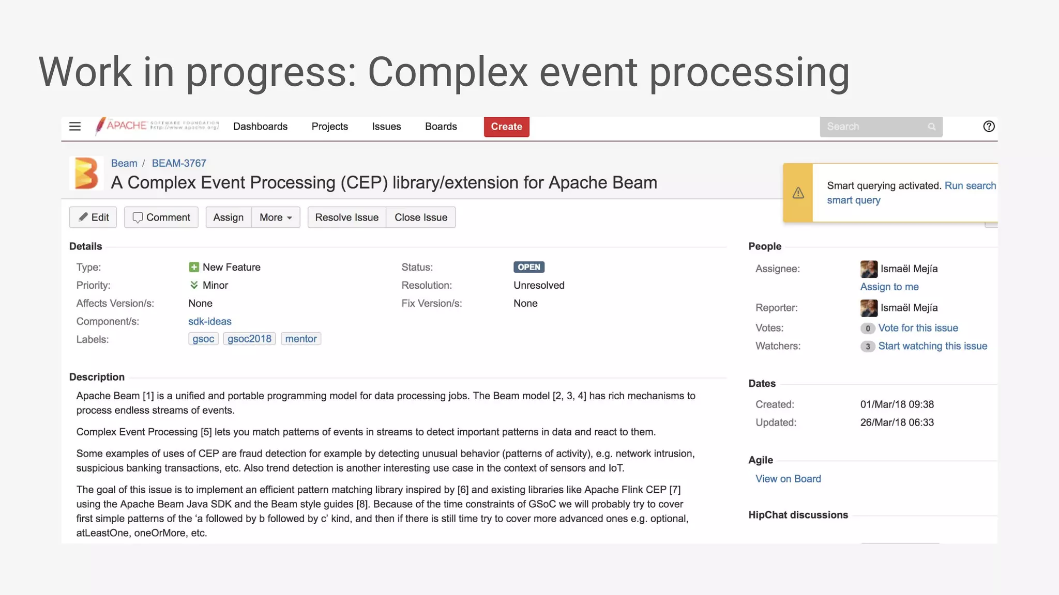Open the hamburger sidebar menu icon
This screenshot has width=1059, height=595.
click(75, 127)
